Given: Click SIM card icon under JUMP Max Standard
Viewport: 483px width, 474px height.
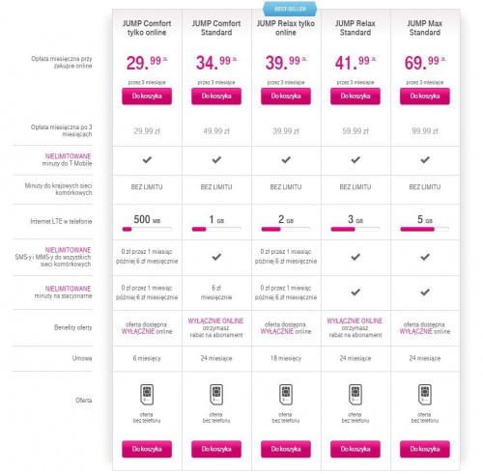Looking at the screenshot, I should click(425, 394).
